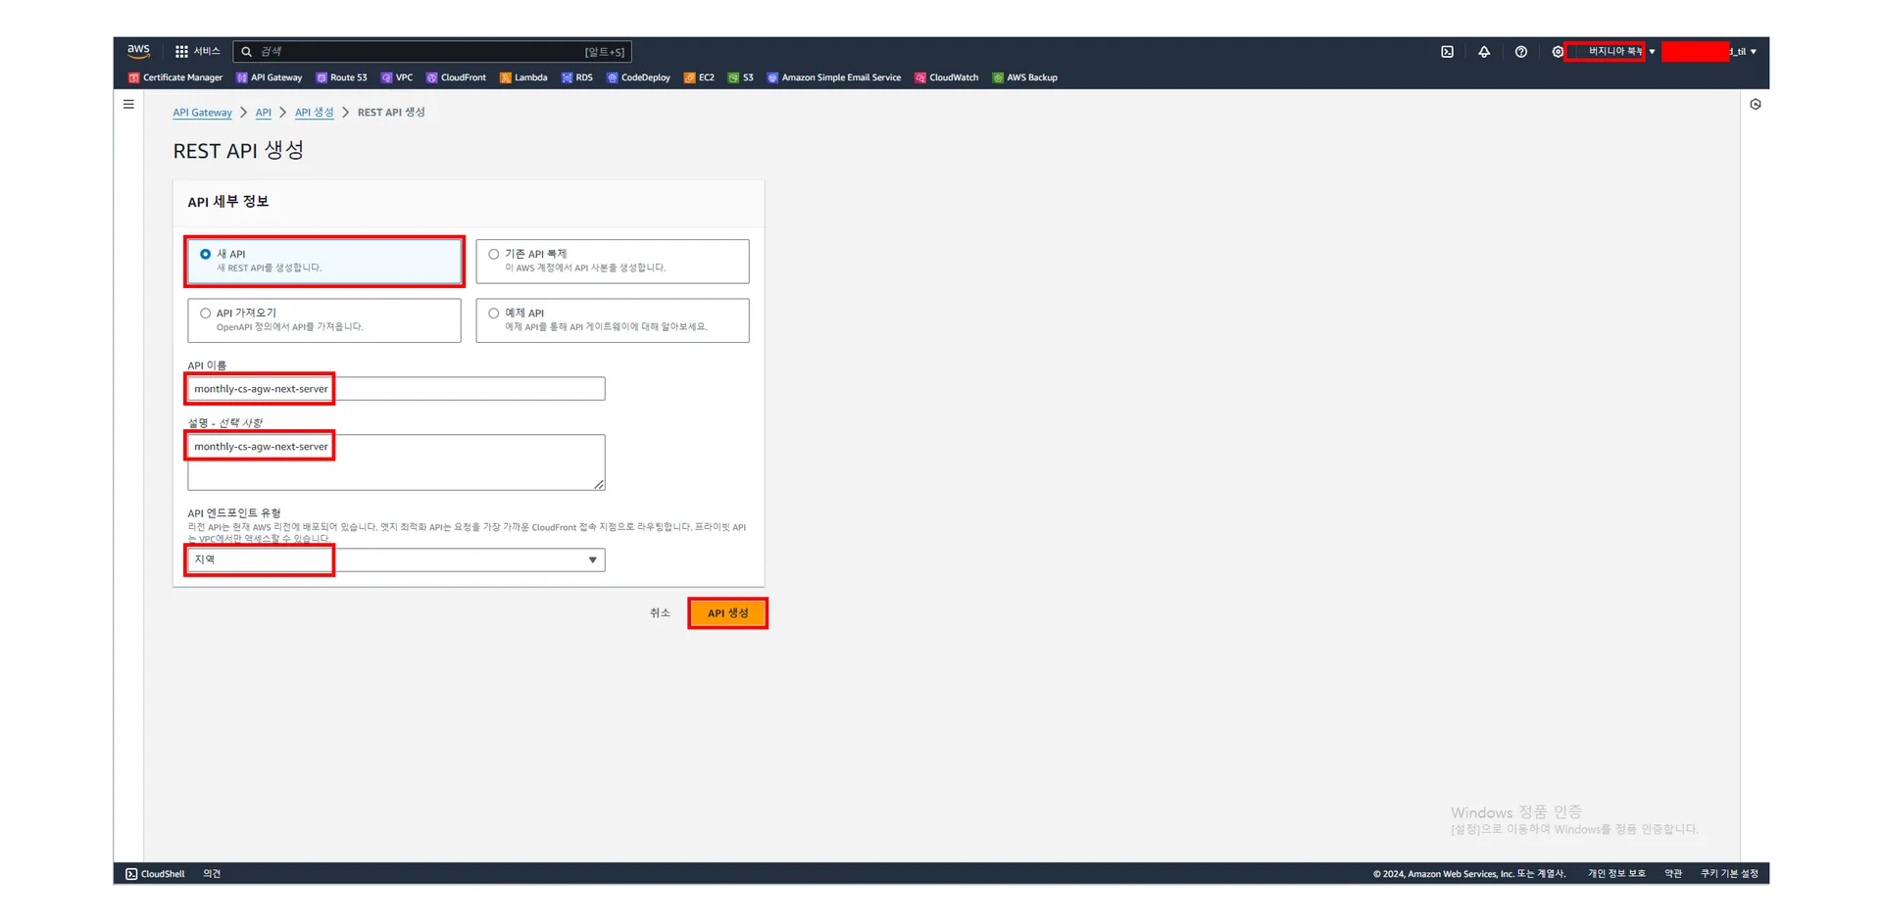Click the API 생성 orange button
Viewport: 1882px width, 922px height.
tap(727, 613)
